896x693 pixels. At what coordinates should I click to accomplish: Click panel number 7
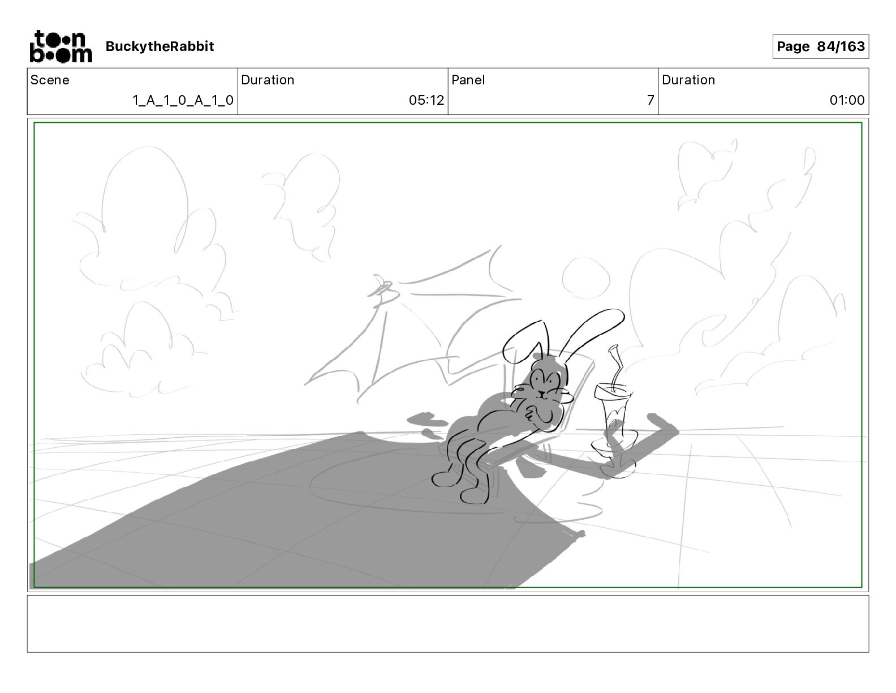(x=651, y=100)
